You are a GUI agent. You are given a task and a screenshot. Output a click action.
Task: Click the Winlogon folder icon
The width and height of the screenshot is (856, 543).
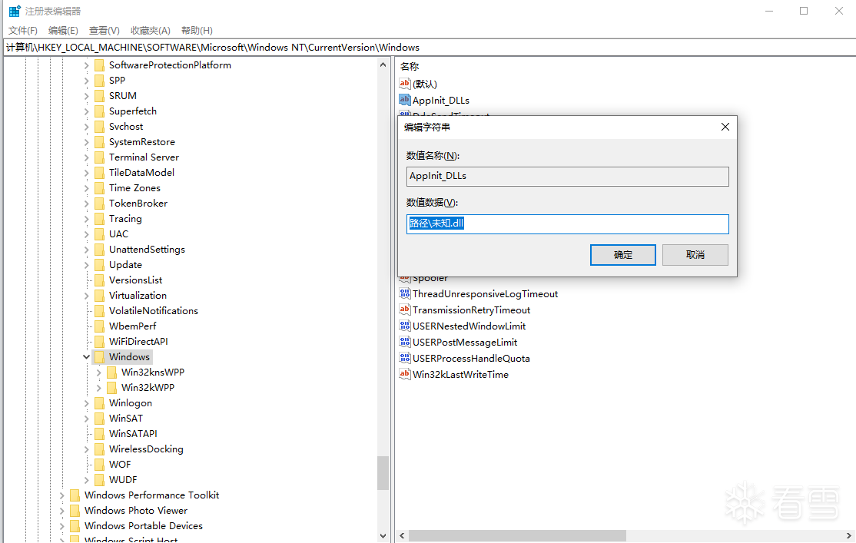[x=99, y=402]
